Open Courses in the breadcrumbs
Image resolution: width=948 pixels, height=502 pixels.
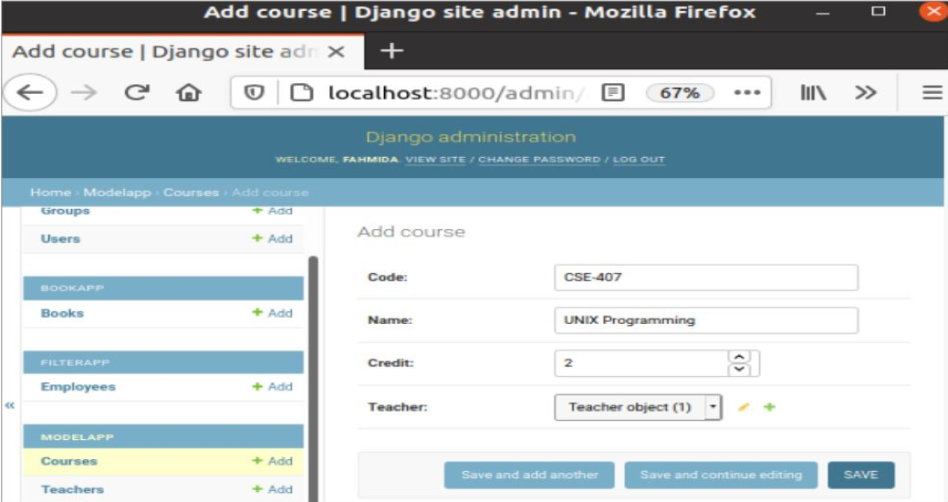pyautogui.click(x=191, y=193)
